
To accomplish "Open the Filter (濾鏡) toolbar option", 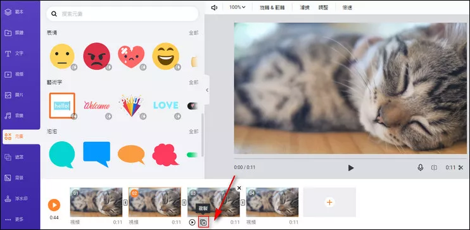I will 305,8.
